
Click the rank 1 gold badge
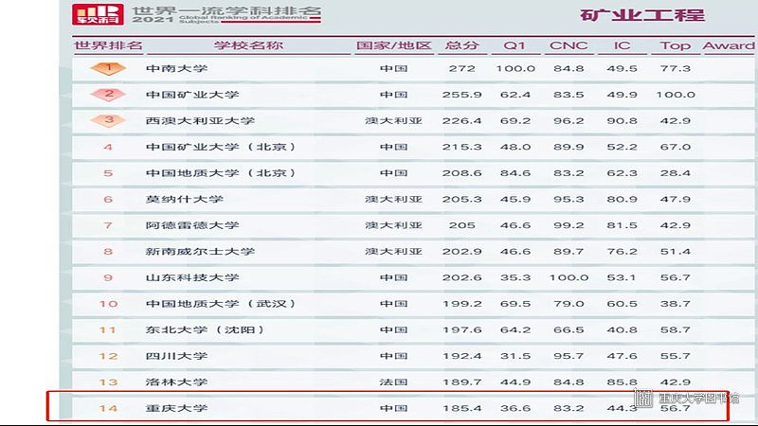coord(109,68)
